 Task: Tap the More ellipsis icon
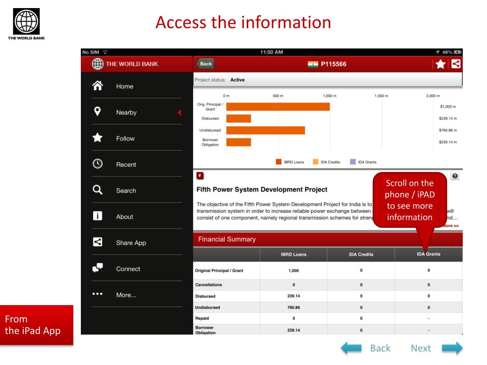tap(97, 294)
